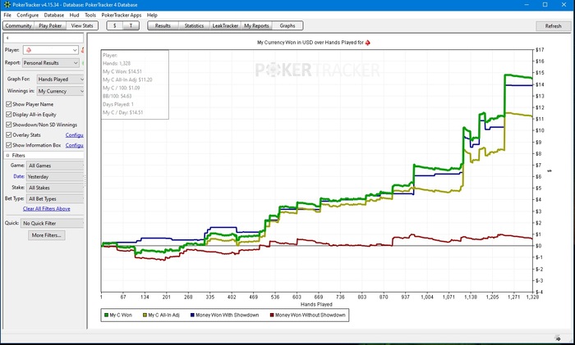Maximize the PokerTracker window

(x=545, y=5)
